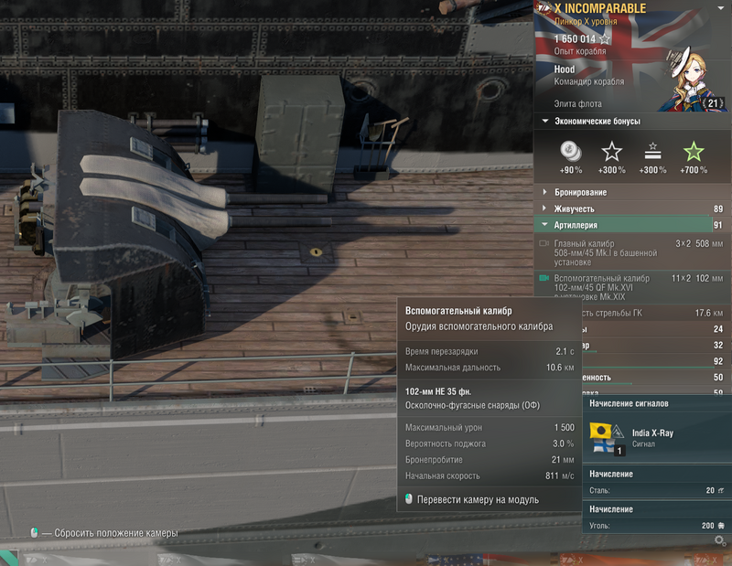Select the Главный калибр 508 мм row
The width and height of the screenshot is (732, 566).
[632, 252]
